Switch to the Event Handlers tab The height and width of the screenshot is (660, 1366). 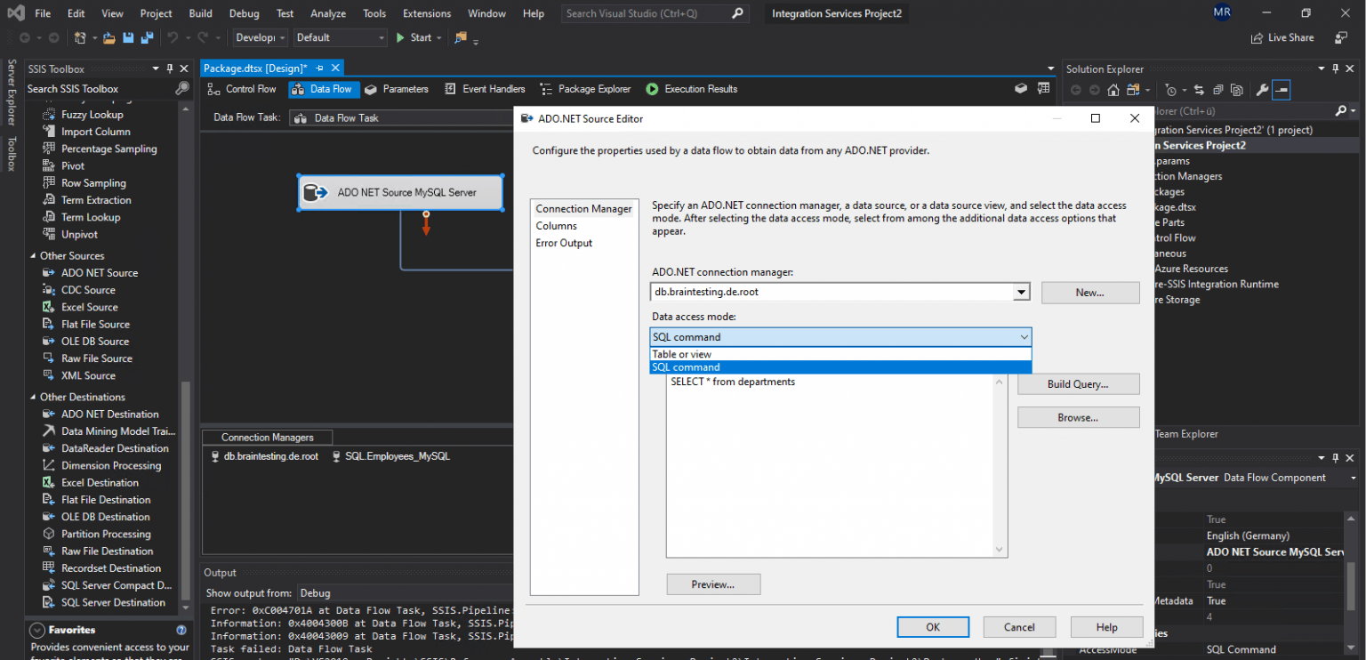point(485,89)
